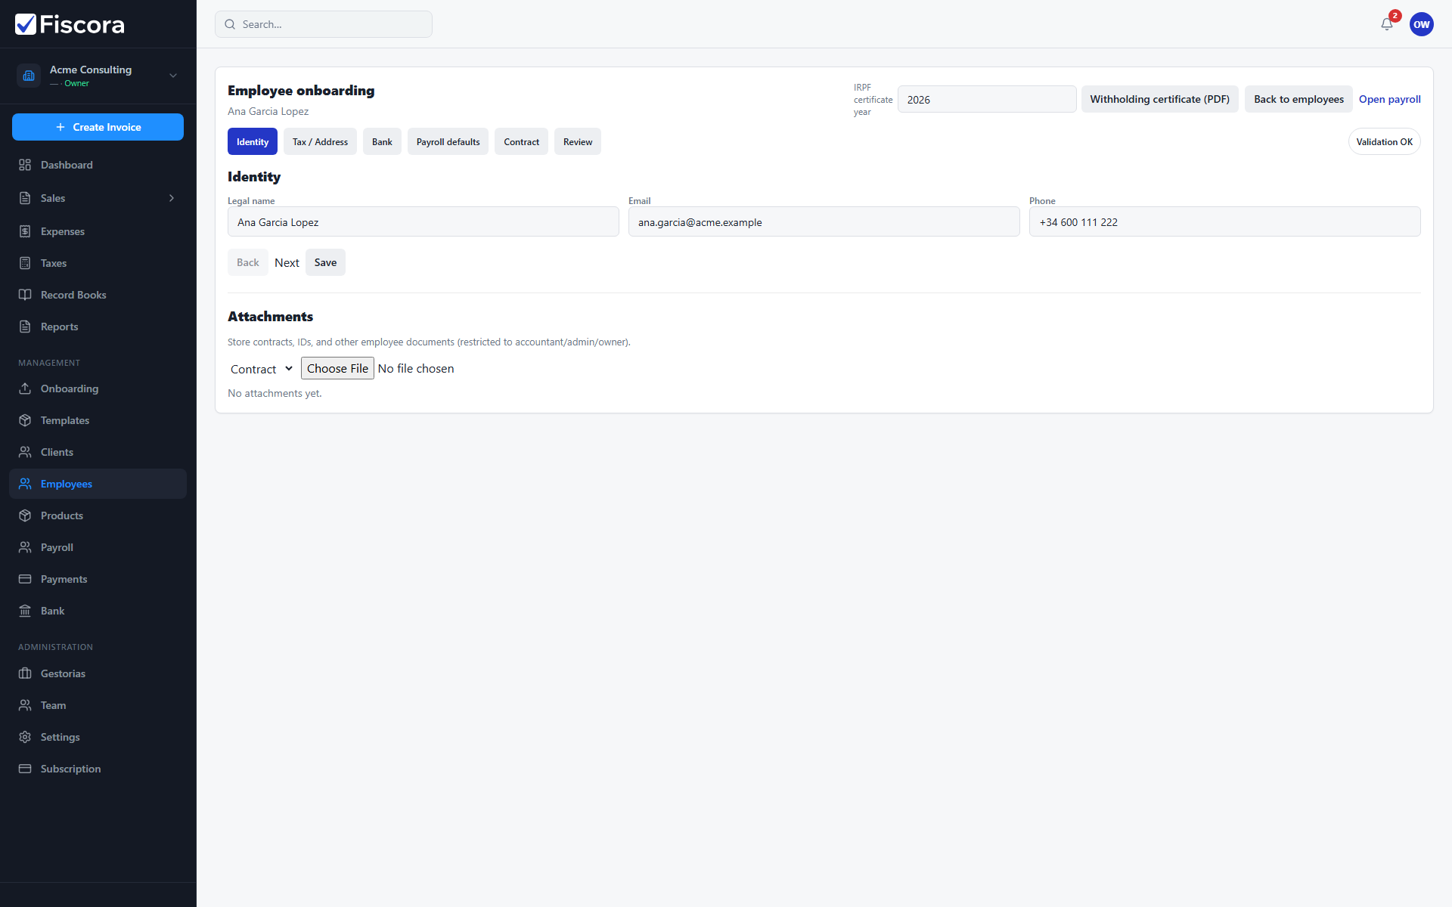Expand the Acme Consulting company switcher
The image size is (1452, 907).
tap(173, 76)
